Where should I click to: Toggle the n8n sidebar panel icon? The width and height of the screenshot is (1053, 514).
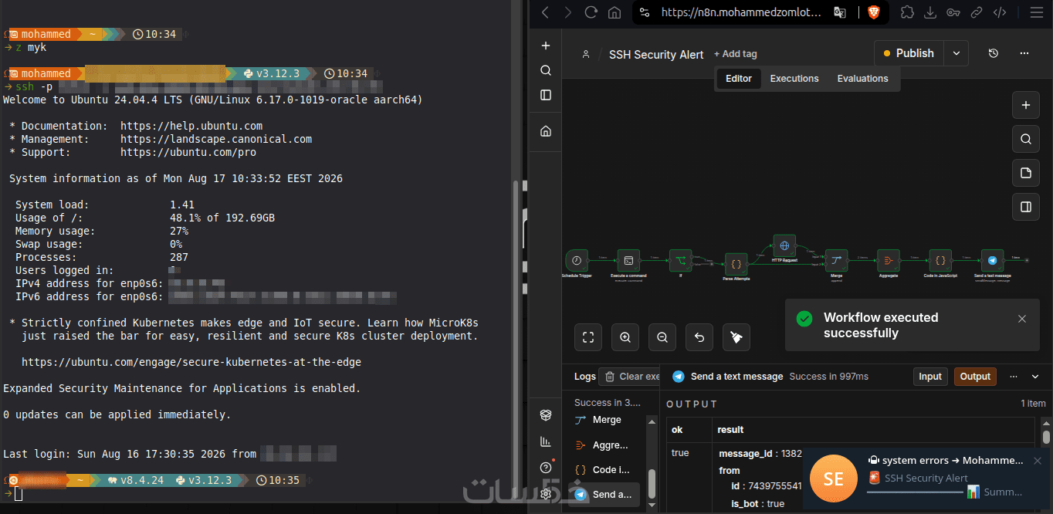click(546, 95)
